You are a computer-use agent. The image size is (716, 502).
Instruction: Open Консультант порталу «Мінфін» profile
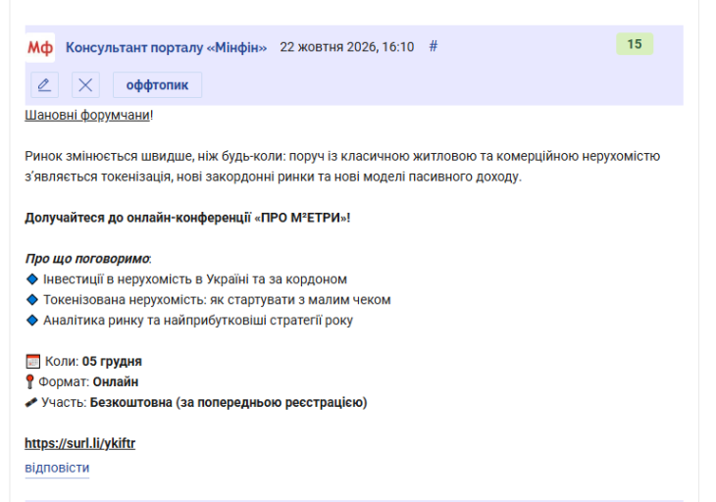tap(166, 47)
